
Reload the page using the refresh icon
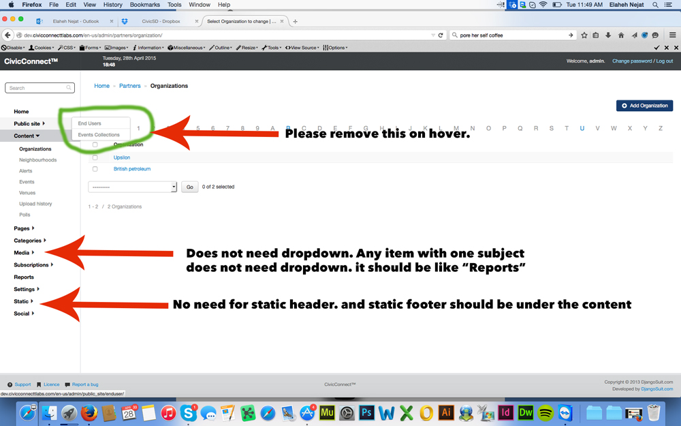point(441,35)
